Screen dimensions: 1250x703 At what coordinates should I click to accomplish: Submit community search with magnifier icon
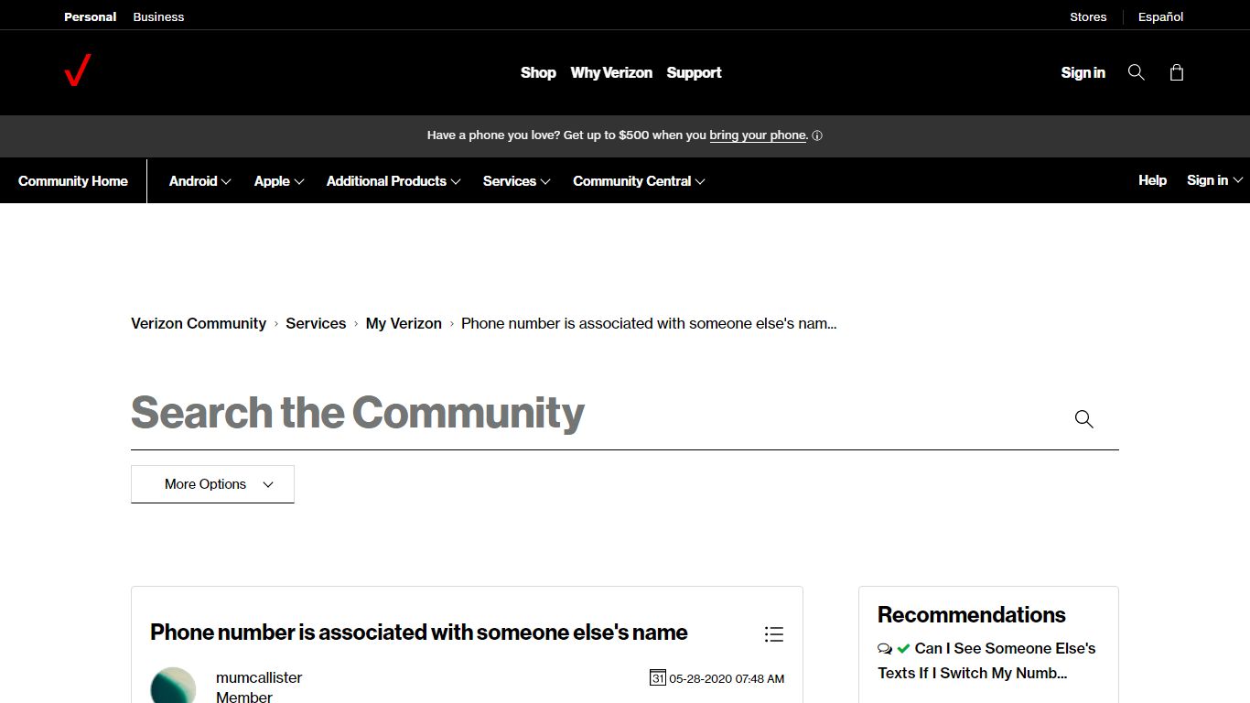(x=1084, y=419)
